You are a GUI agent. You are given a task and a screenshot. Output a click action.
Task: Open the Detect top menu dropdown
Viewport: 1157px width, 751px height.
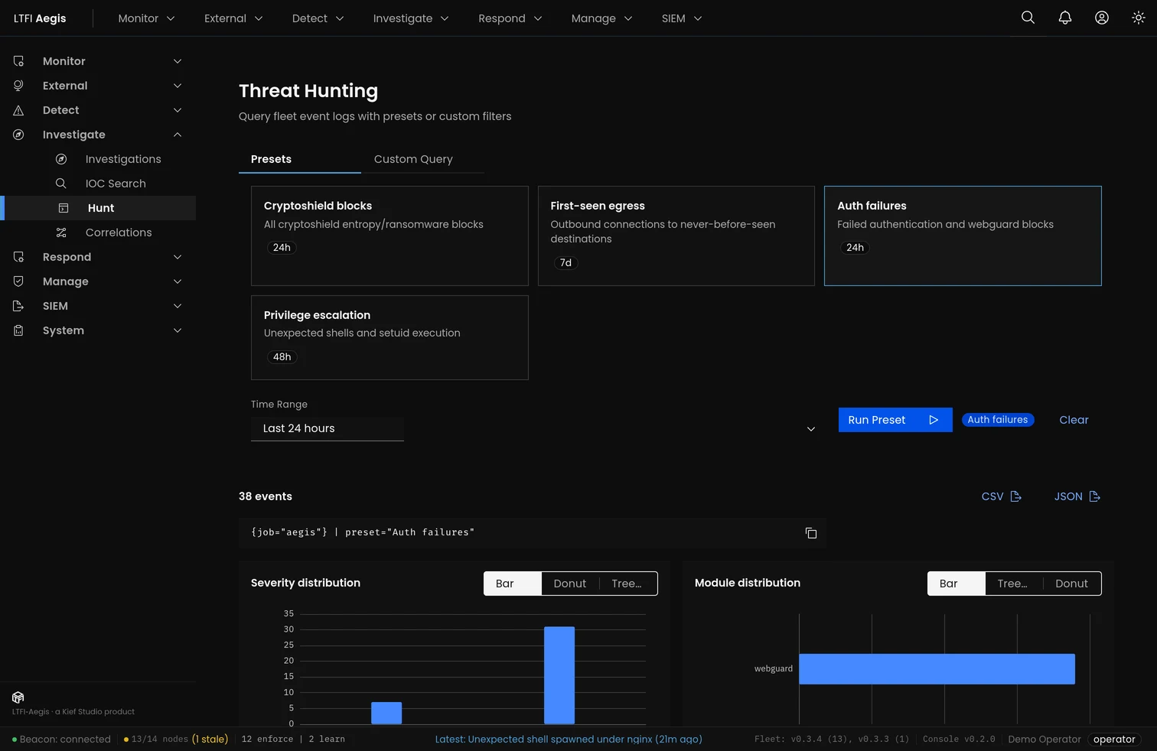click(318, 18)
